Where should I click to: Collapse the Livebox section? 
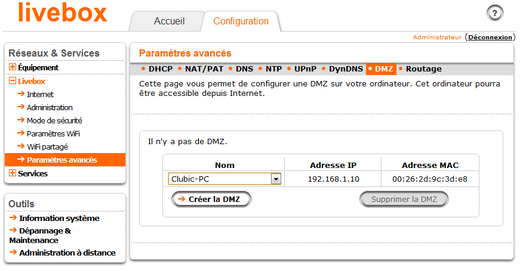coord(13,81)
